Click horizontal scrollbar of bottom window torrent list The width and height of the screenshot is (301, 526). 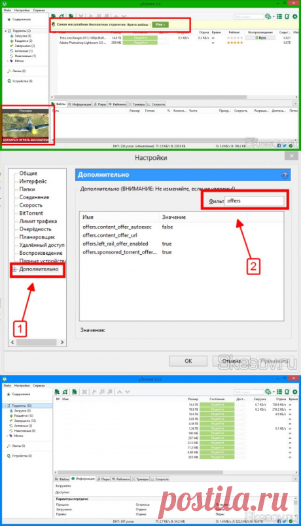(x=139, y=472)
